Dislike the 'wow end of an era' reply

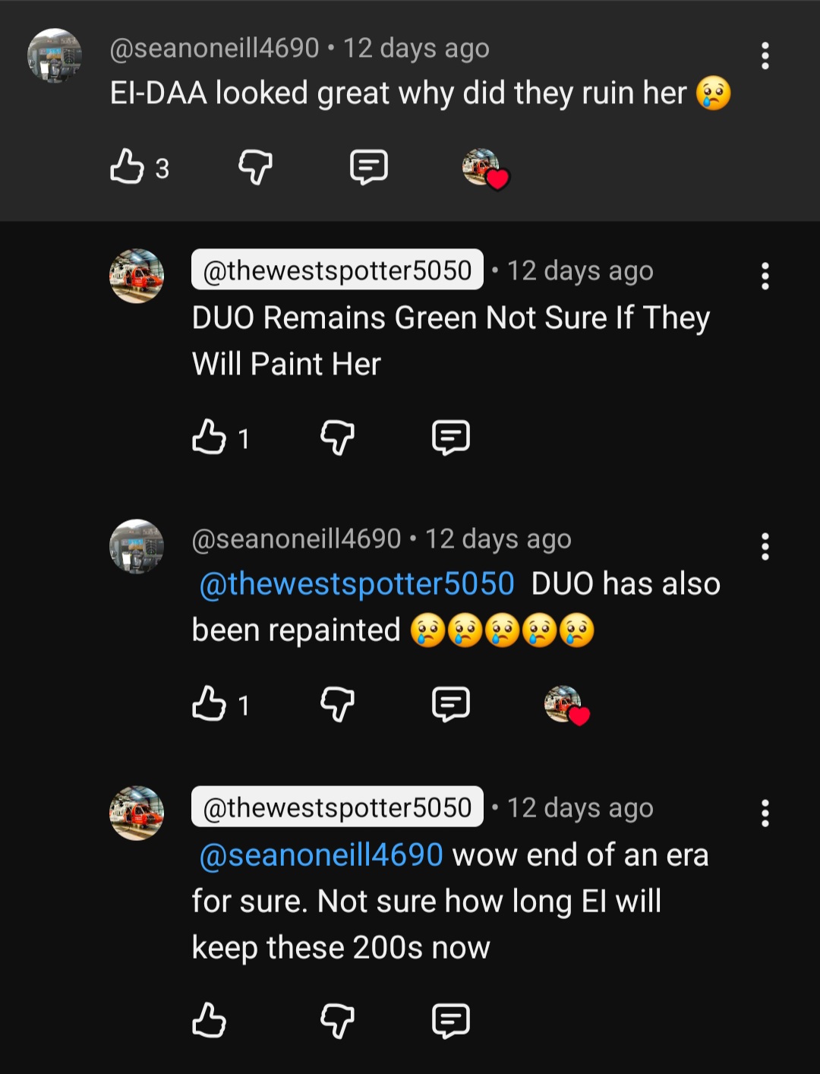point(337,1019)
